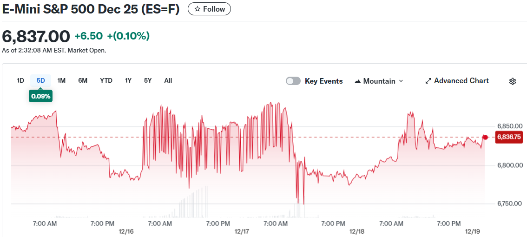Switch to 6M time range

(83, 80)
